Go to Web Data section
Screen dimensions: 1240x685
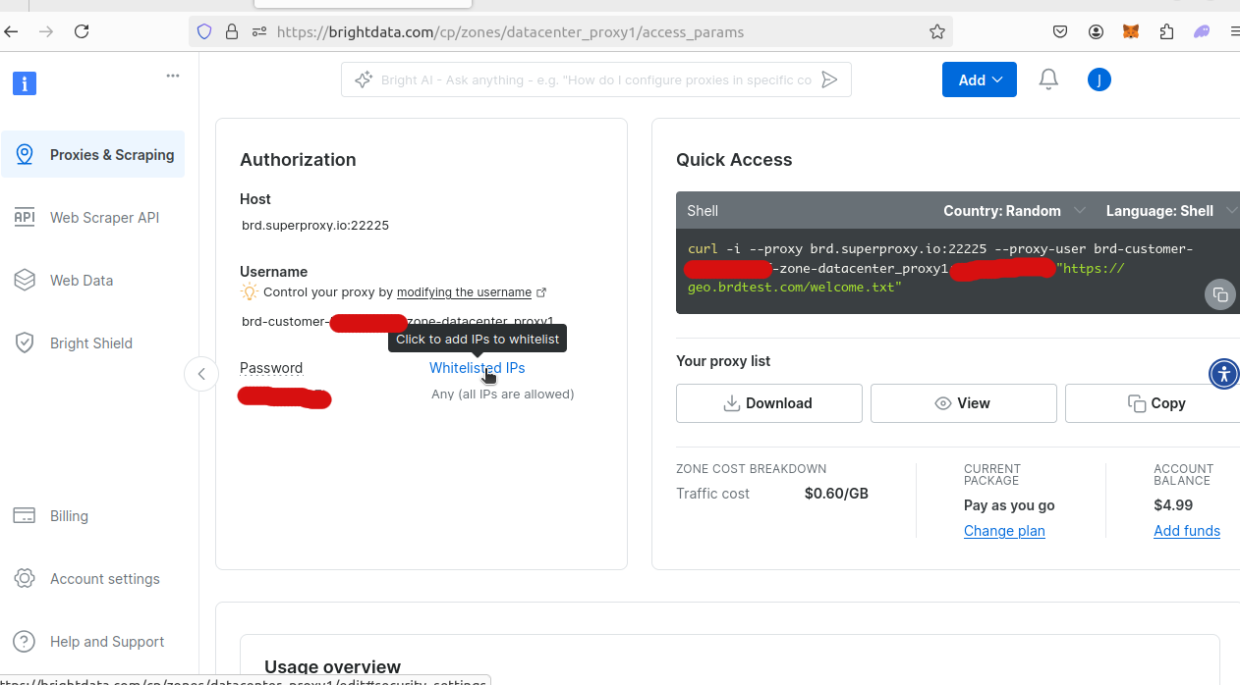[93, 281]
